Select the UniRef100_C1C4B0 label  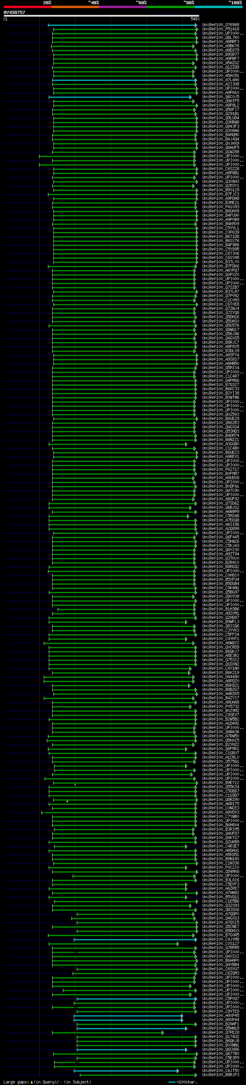[220, 448]
